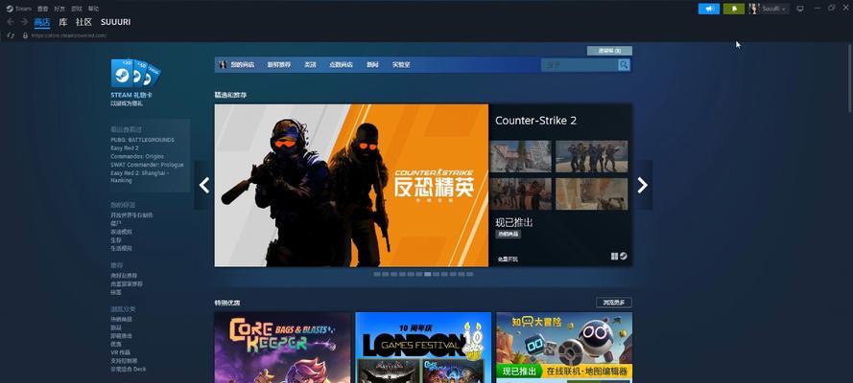The width and height of the screenshot is (853, 383).
Task: Open the 查看 (View) menu
Action: [42, 9]
